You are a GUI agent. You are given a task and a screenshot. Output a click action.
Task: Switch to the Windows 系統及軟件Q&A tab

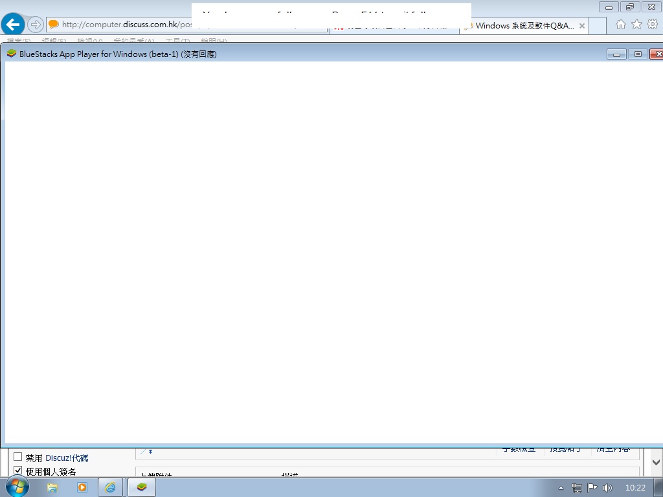coord(523,26)
